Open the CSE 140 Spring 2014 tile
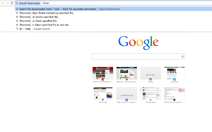212x132 pixels. click(174, 94)
